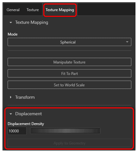The width and height of the screenshot is (138, 153).
Task: Expand the Transform section arrow
Action: click(10, 97)
